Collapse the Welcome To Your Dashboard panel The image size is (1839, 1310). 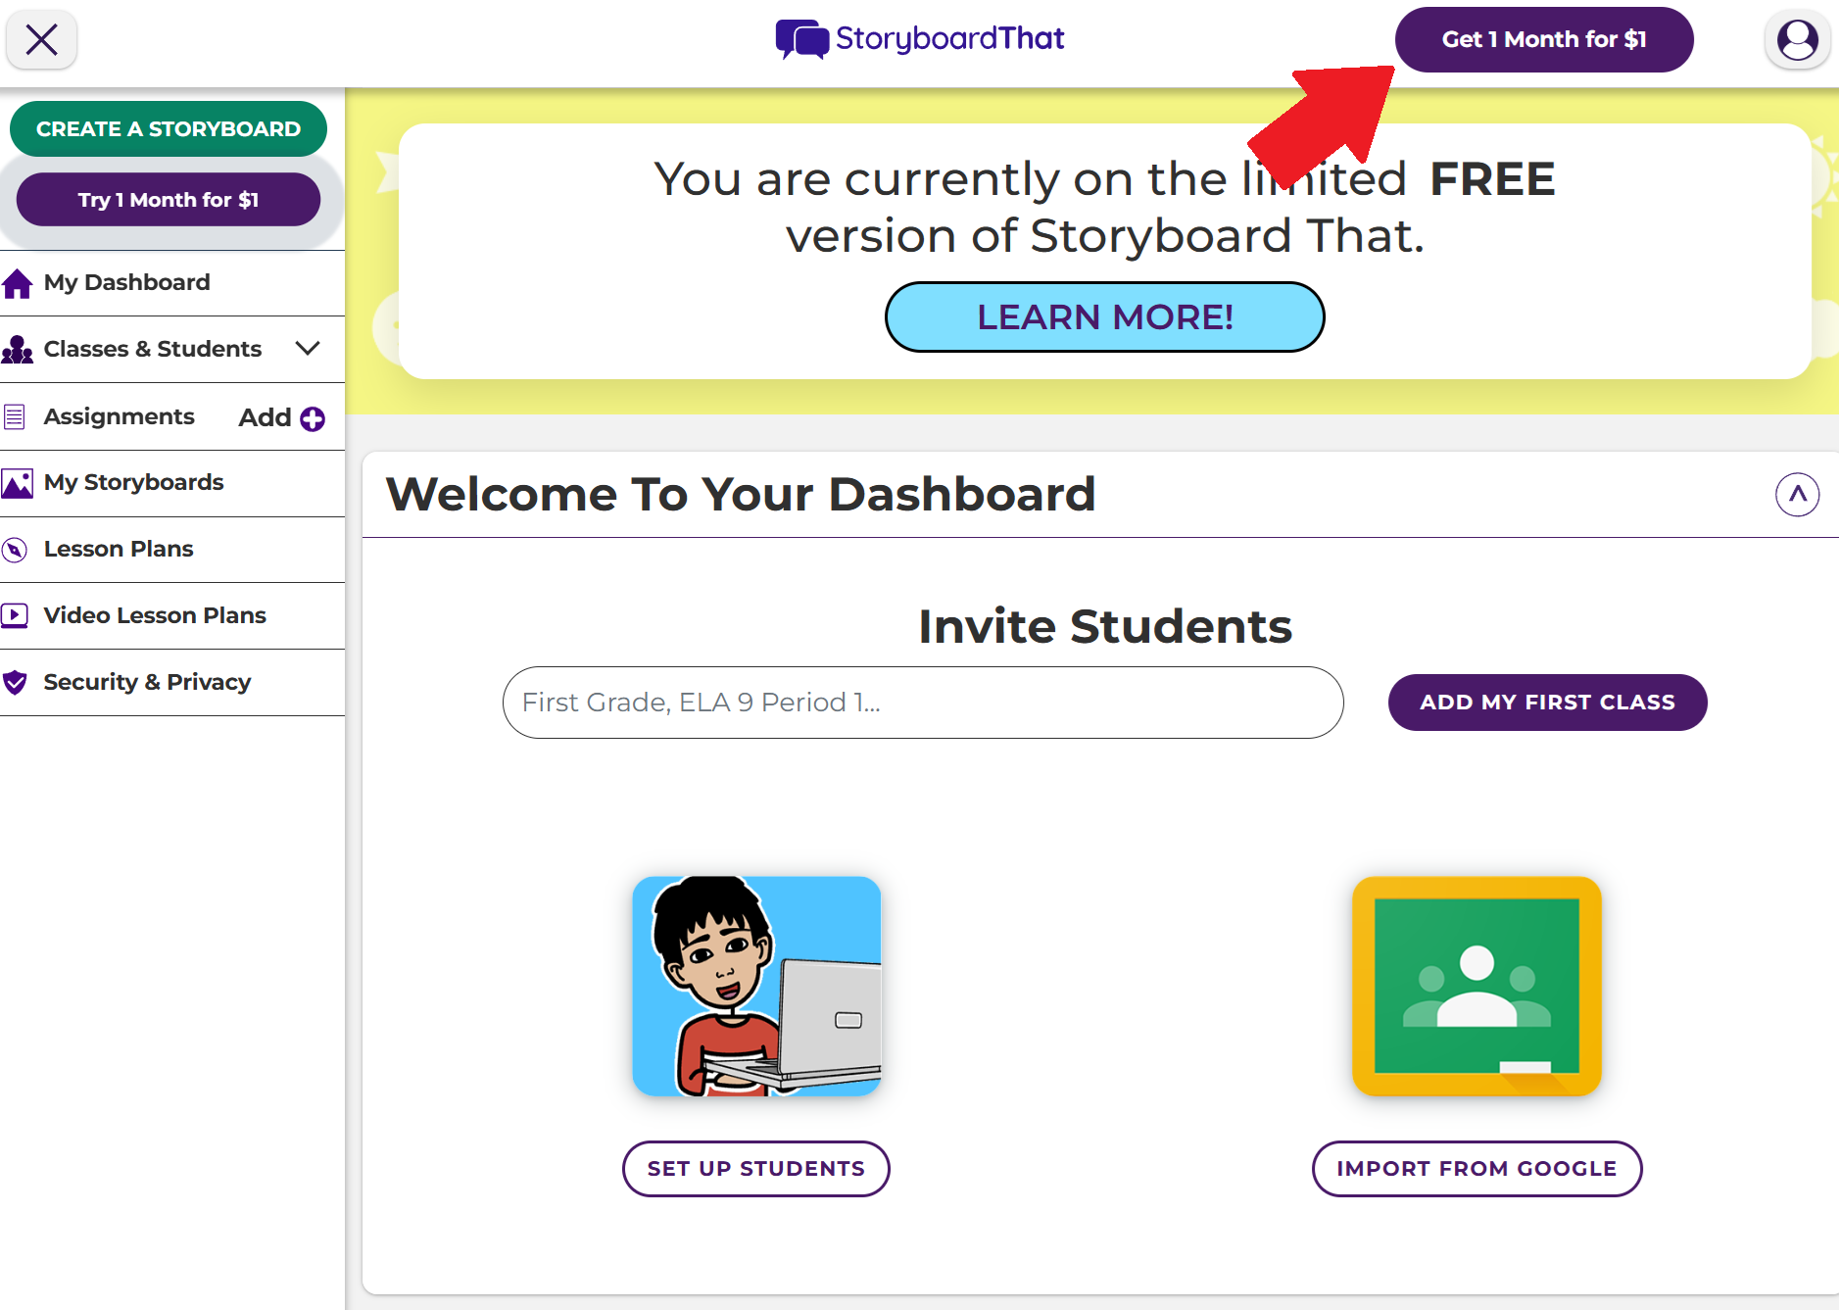(x=1797, y=494)
